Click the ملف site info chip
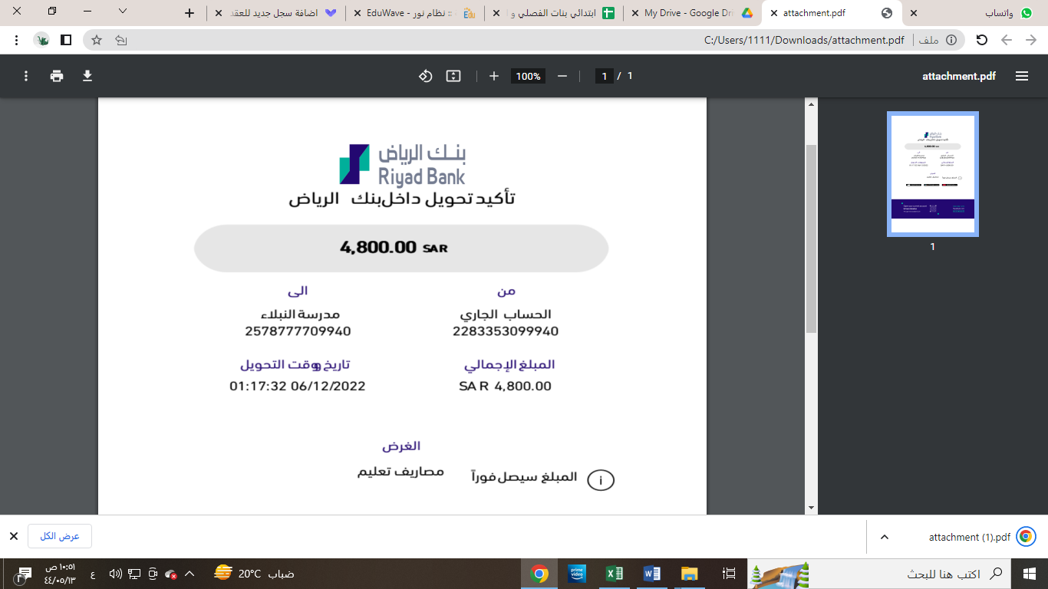This screenshot has height=589, width=1048. click(x=939, y=40)
